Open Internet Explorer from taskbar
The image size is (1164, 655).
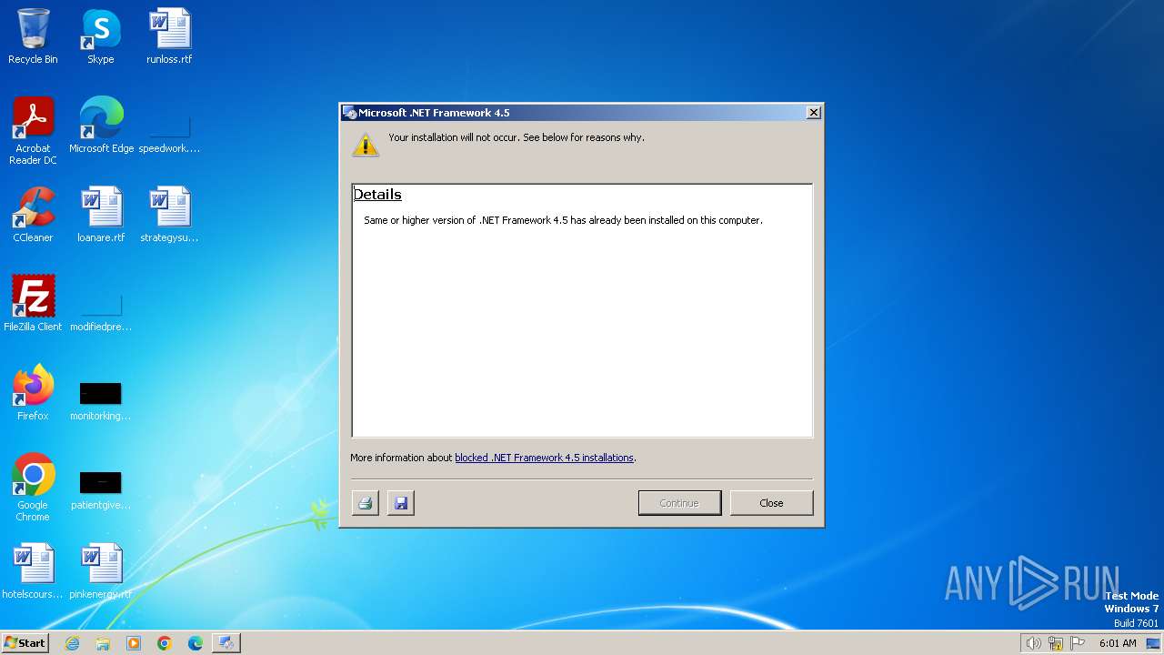click(72, 643)
